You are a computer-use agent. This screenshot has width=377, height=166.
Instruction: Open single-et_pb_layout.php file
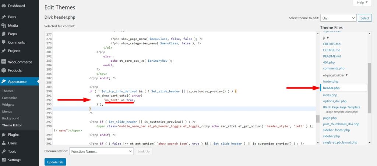pos(340,142)
